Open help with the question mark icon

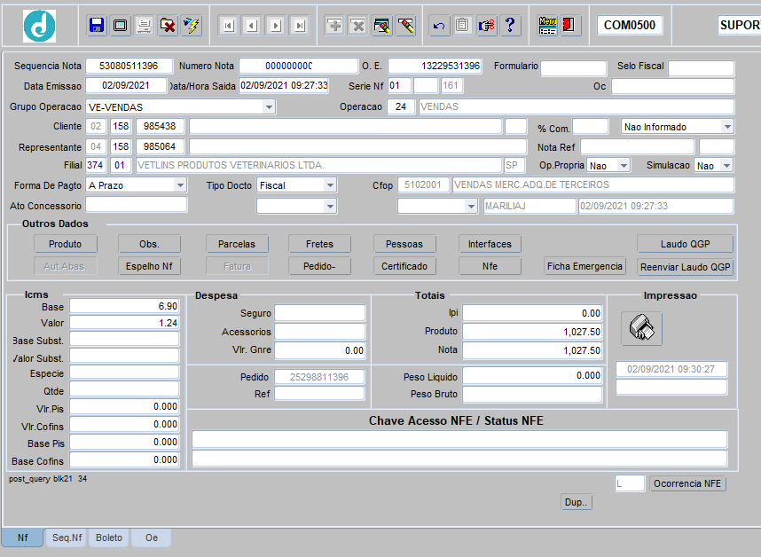(510, 25)
